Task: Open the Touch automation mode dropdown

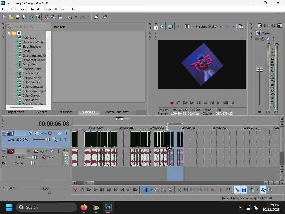Action: (x=60, y=157)
